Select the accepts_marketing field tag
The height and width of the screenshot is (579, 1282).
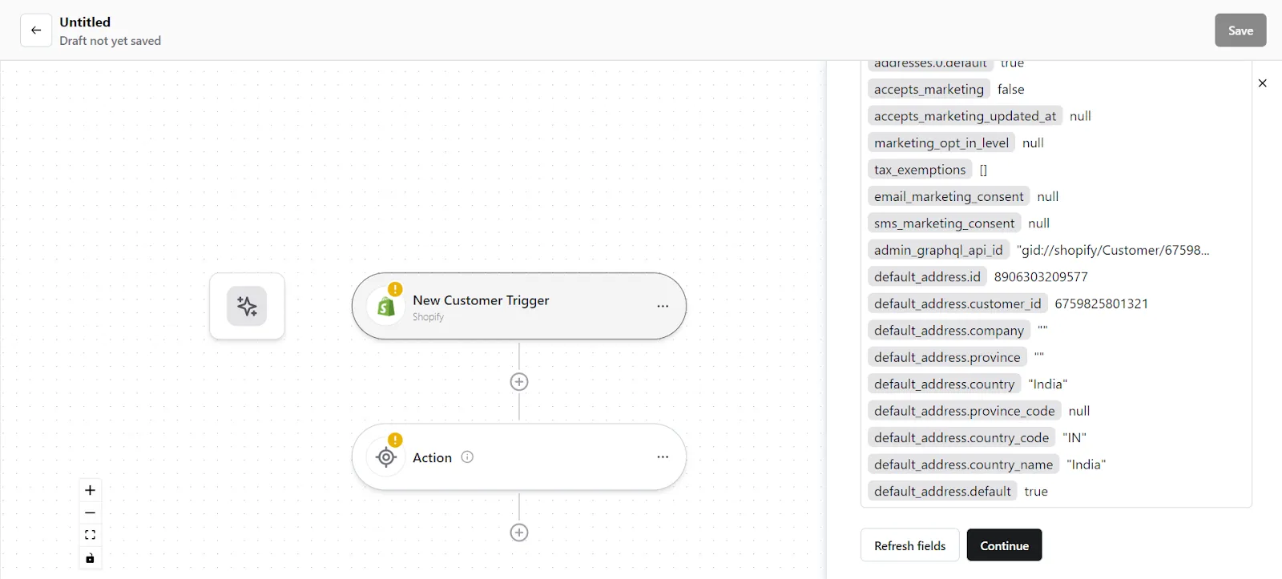(x=929, y=89)
